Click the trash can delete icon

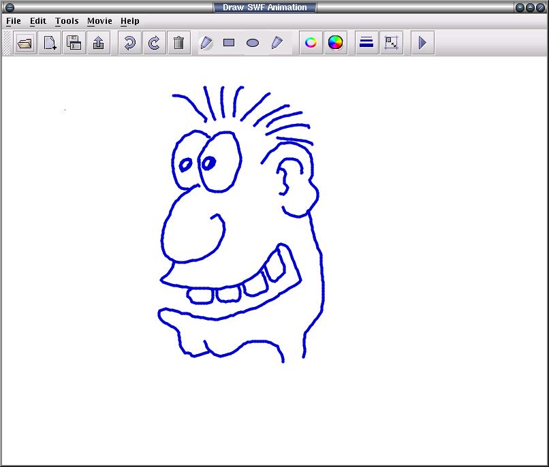[x=178, y=43]
